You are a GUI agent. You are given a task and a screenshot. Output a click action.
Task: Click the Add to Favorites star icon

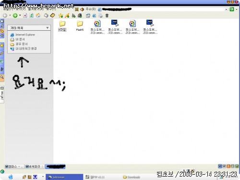[60, 15]
